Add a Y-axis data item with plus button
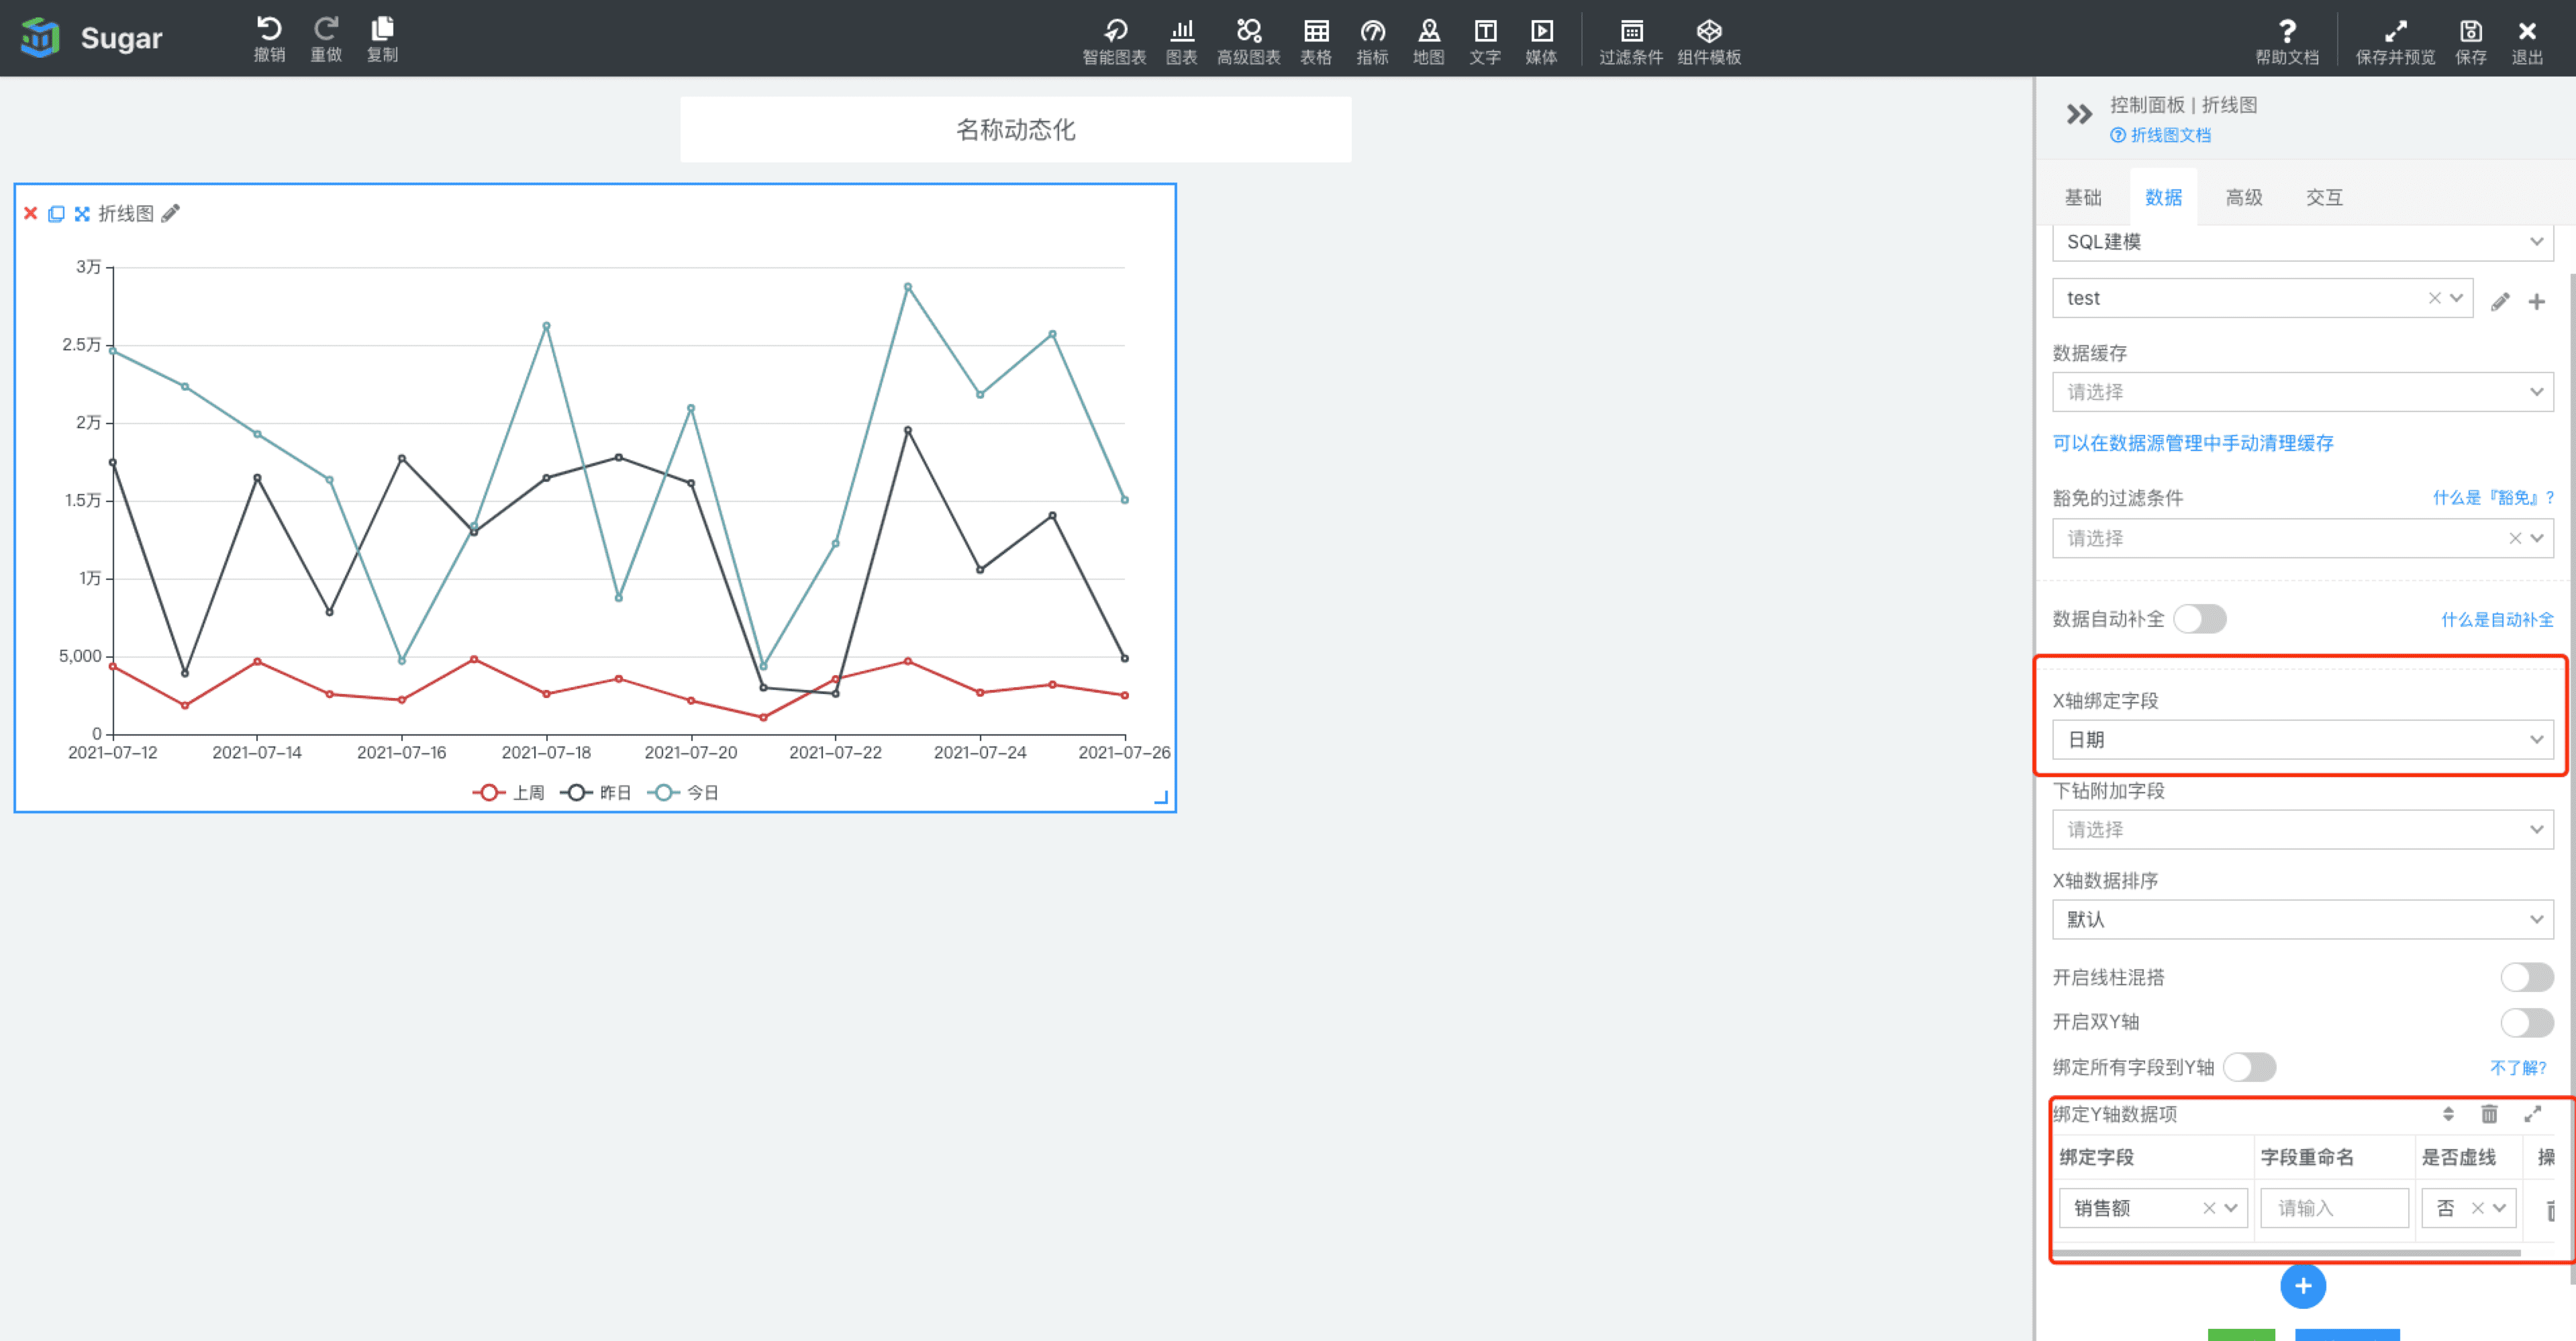 pyautogui.click(x=2302, y=1286)
